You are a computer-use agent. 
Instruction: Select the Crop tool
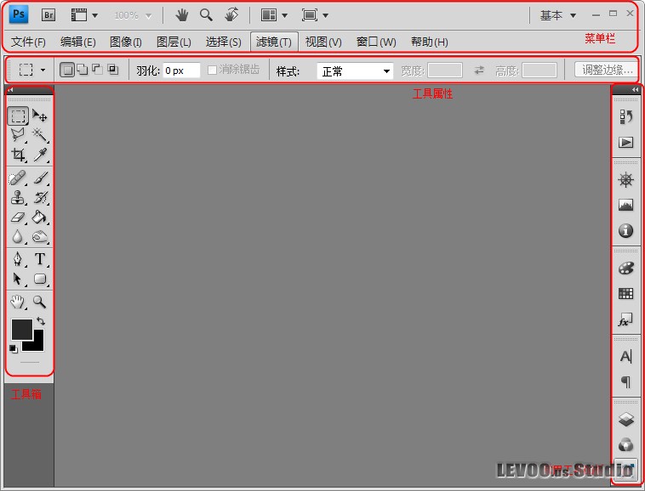[18, 155]
